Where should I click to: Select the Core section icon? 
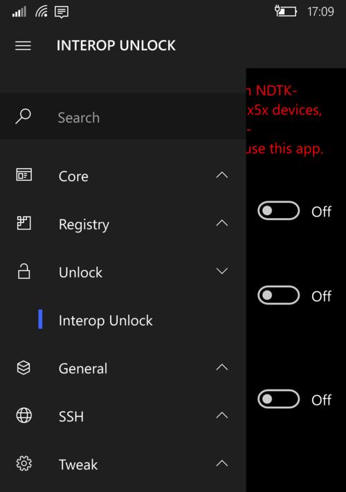[24, 175]
